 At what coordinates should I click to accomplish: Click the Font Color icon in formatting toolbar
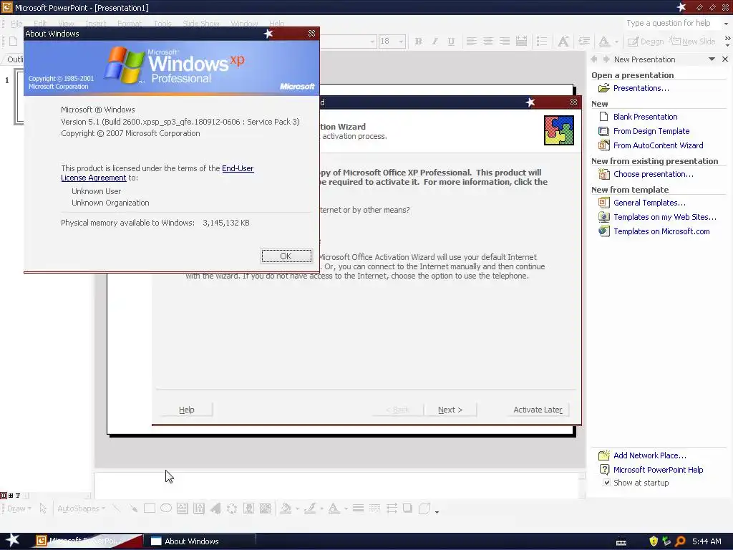[x=604, y=42]
